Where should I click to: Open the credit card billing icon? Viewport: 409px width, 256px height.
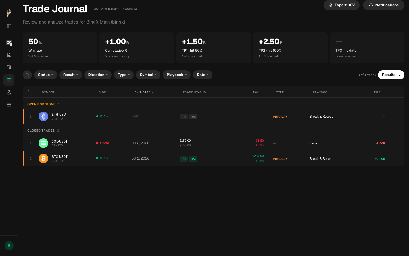[x=9, y=105]
